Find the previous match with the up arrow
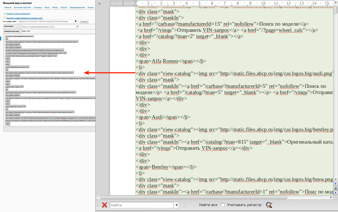Image resolution: width=338 pixels, height=212 pixels. pos(194,205)
